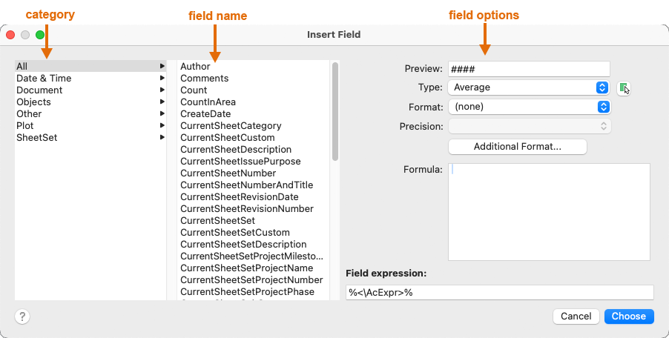Select the Document category
This screenshot has width=669, height=338.
click(39, 90)
